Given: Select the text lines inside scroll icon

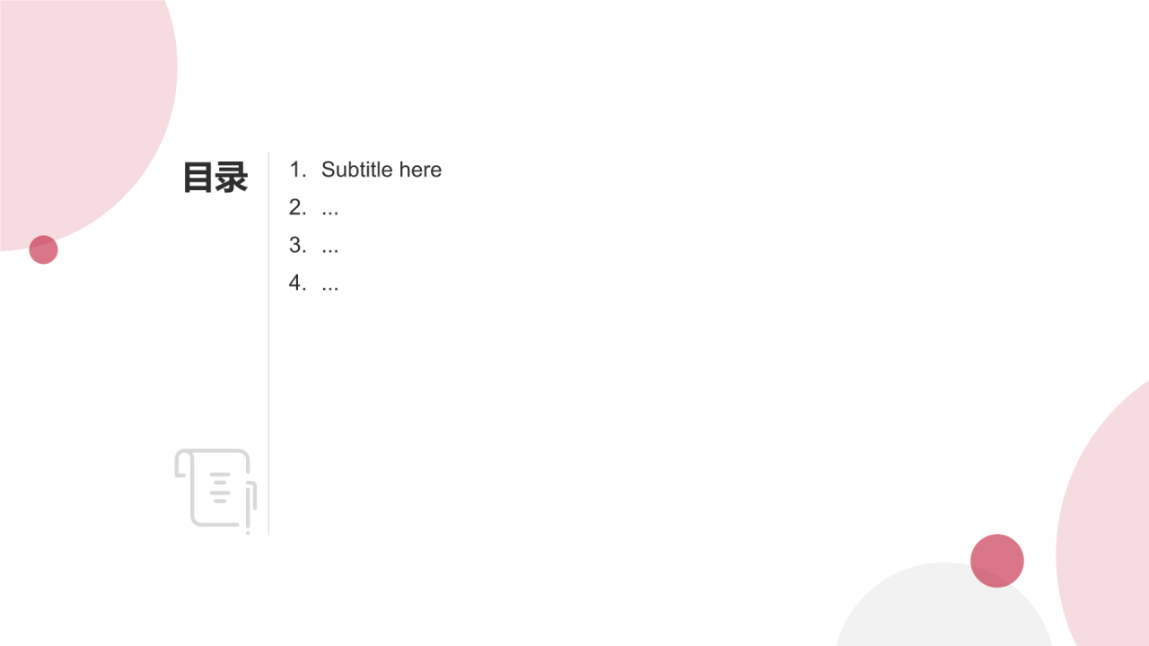Looking at the screenshot, I should pos(220,487).
